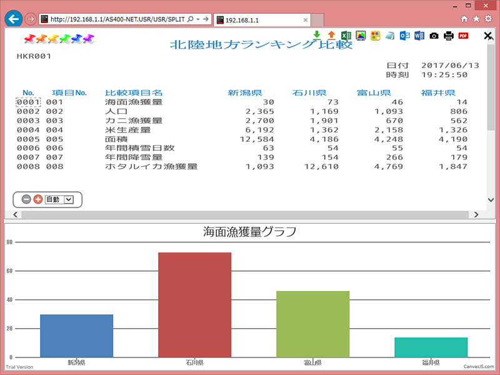Click the orange upload arrow icon
The height and width of the screenshot is (375, 500).
[332, 35]
